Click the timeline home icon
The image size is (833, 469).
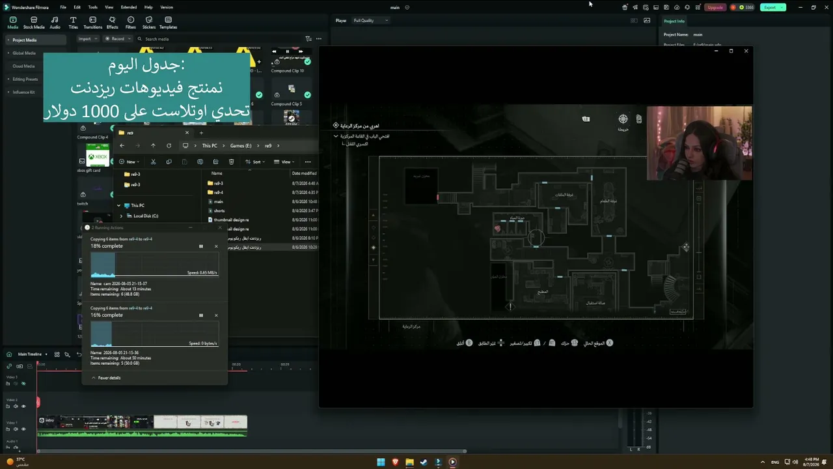9,354
